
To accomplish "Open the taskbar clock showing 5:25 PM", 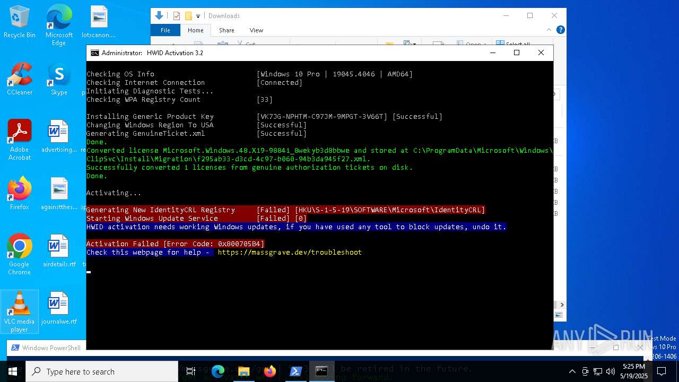I will 634,371.
